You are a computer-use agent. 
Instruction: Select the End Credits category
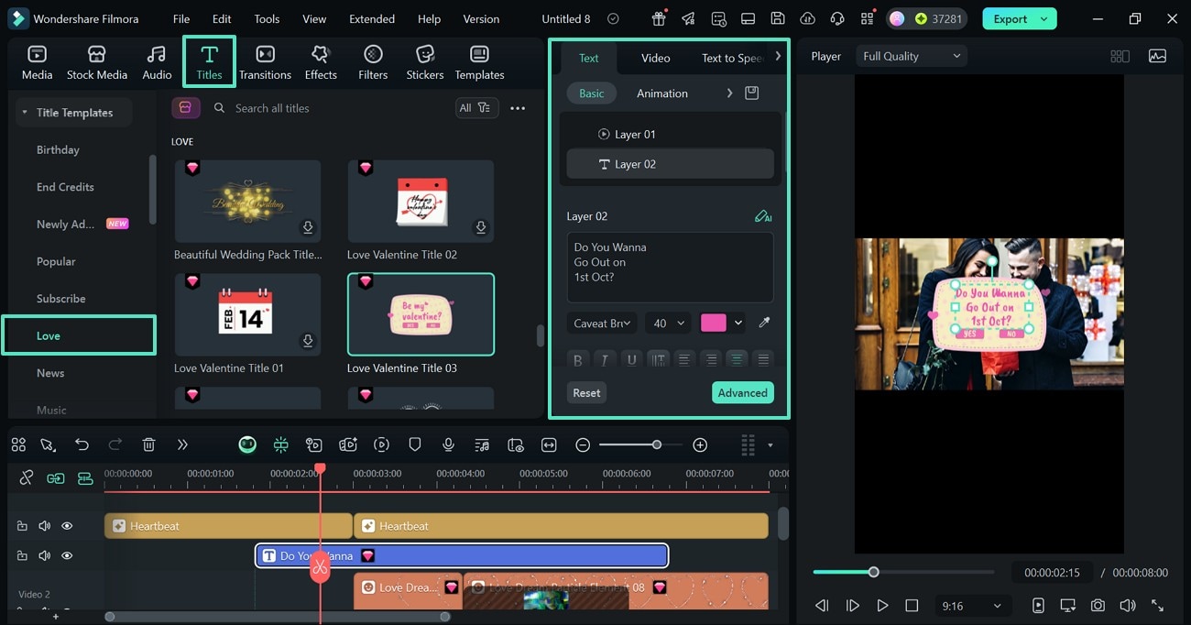coord(65,187)
